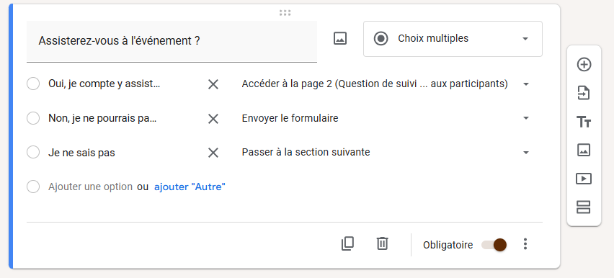Add title and description icon
The height and width of the screenshot is (278, 614).
click(584, 122)
